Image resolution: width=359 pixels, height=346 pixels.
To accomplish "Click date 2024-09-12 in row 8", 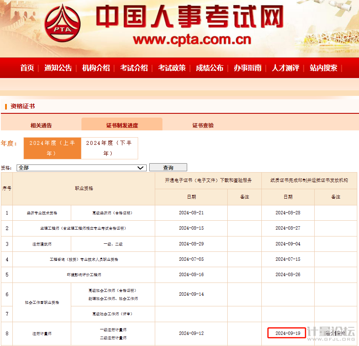I will [x=191, y=333].
